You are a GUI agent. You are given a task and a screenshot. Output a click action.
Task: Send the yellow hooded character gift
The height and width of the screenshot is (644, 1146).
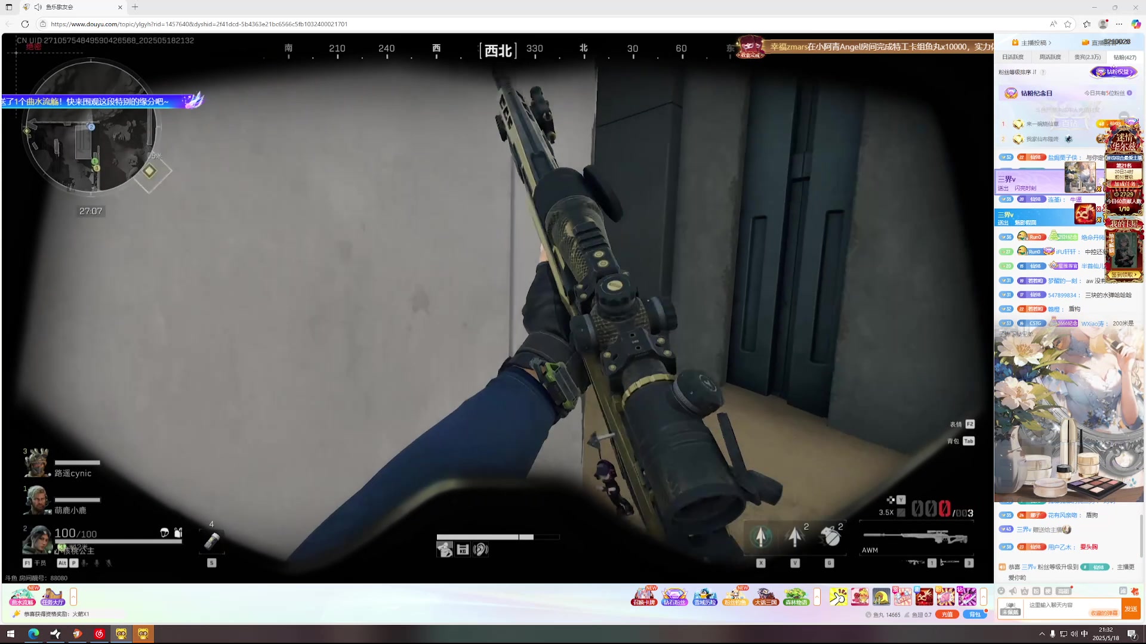click(881, 596)
